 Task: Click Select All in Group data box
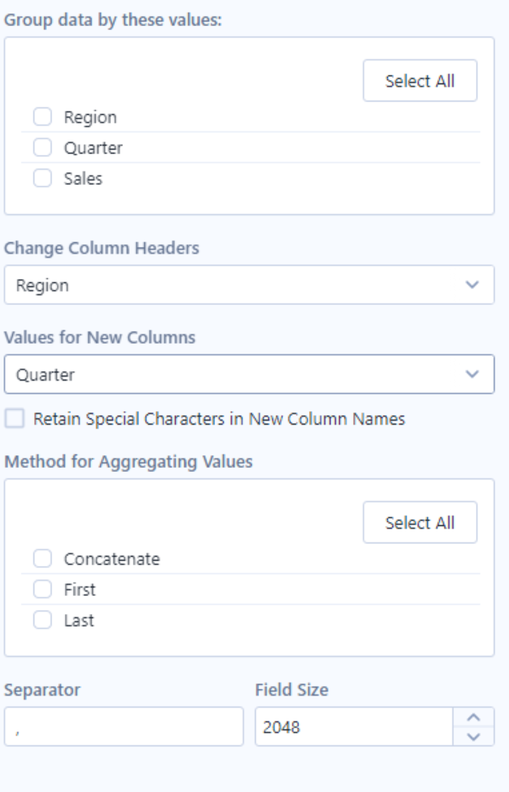[420, 81]
